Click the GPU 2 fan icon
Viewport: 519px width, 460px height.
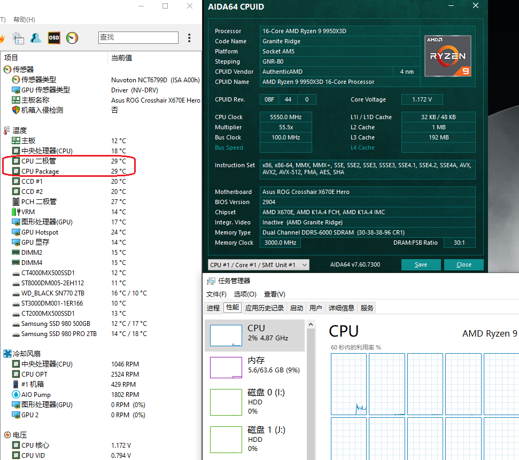coord(16,415)
